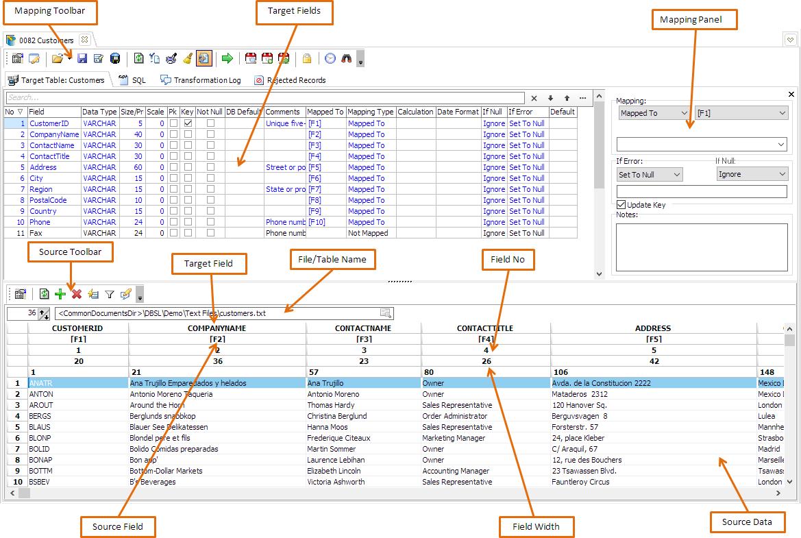Image resolution: width=801 pixels, height=538 pixels.
Task: Switch to the Target Table: Customers tab
Action: point(58,80)
